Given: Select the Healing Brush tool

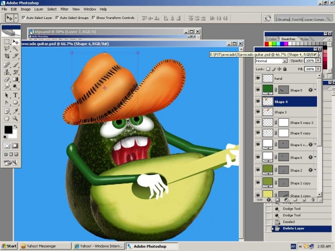Looking at the screenshot, I should pos(7,65).
